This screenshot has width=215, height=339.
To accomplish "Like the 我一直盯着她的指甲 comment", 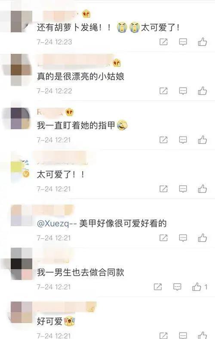I will pyautogui.click(x=203, y=140).
